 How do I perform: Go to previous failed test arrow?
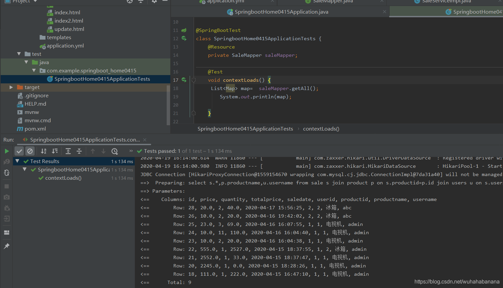click(x=93, y=151)
